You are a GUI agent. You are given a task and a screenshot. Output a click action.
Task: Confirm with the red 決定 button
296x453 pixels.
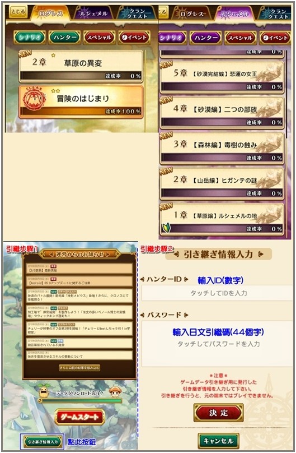point(218,413)
